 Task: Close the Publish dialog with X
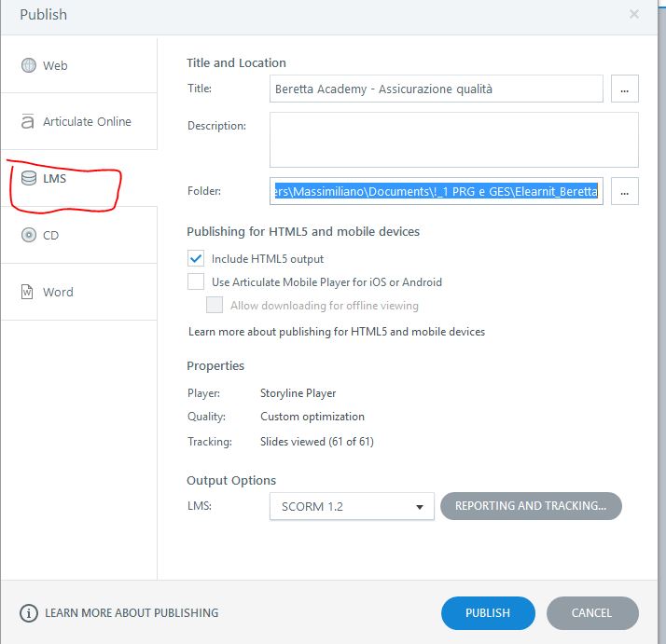click(634, 14)
